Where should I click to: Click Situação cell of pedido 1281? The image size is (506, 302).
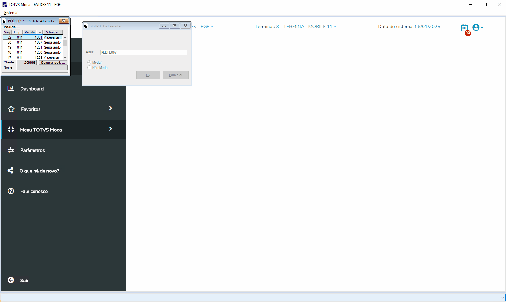(x=53, y=47)
